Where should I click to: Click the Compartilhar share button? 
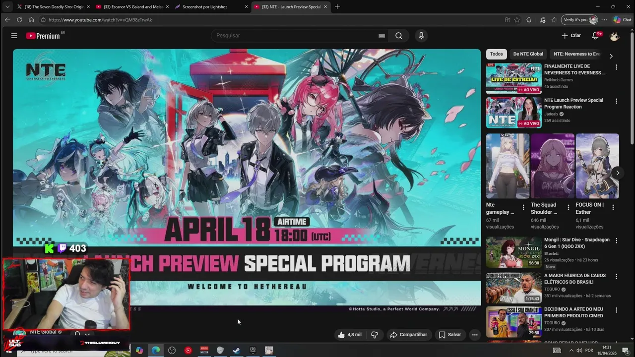coord(409,335)
